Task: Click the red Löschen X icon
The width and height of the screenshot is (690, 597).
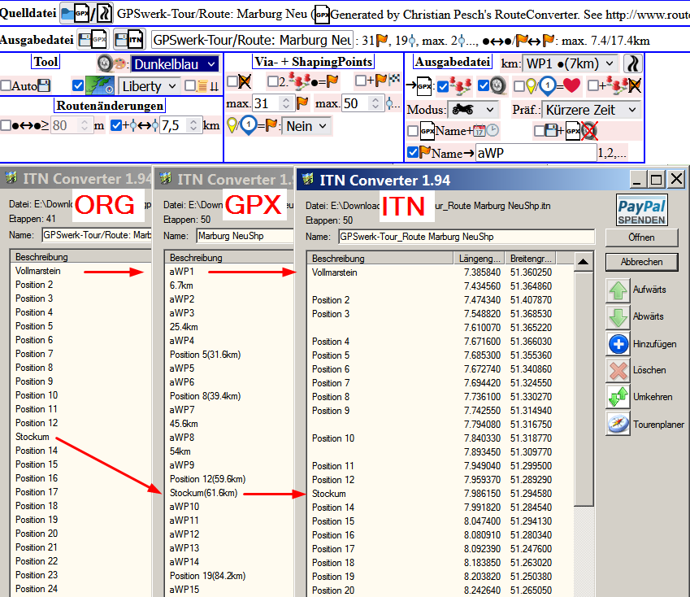Action: pos(618,370)
